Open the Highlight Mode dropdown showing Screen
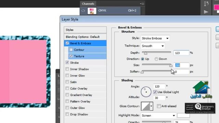The height and width of the screenshot is (123, 219). click(158, 115)
